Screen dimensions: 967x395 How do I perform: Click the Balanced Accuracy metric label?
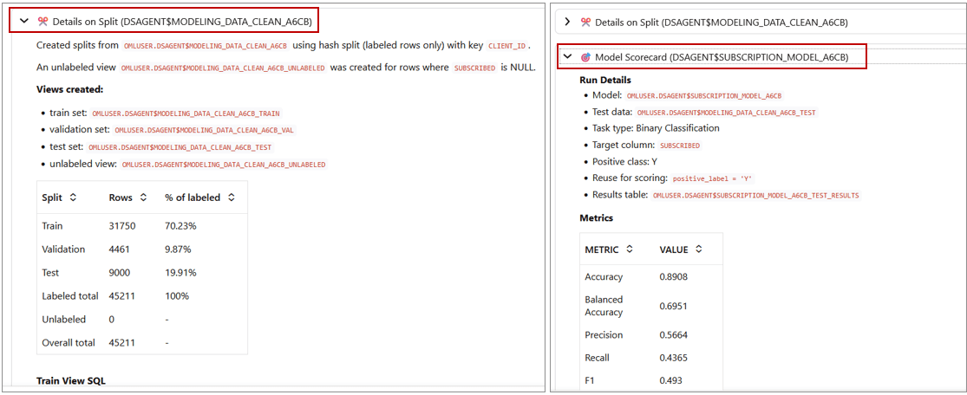pos(604,306)
